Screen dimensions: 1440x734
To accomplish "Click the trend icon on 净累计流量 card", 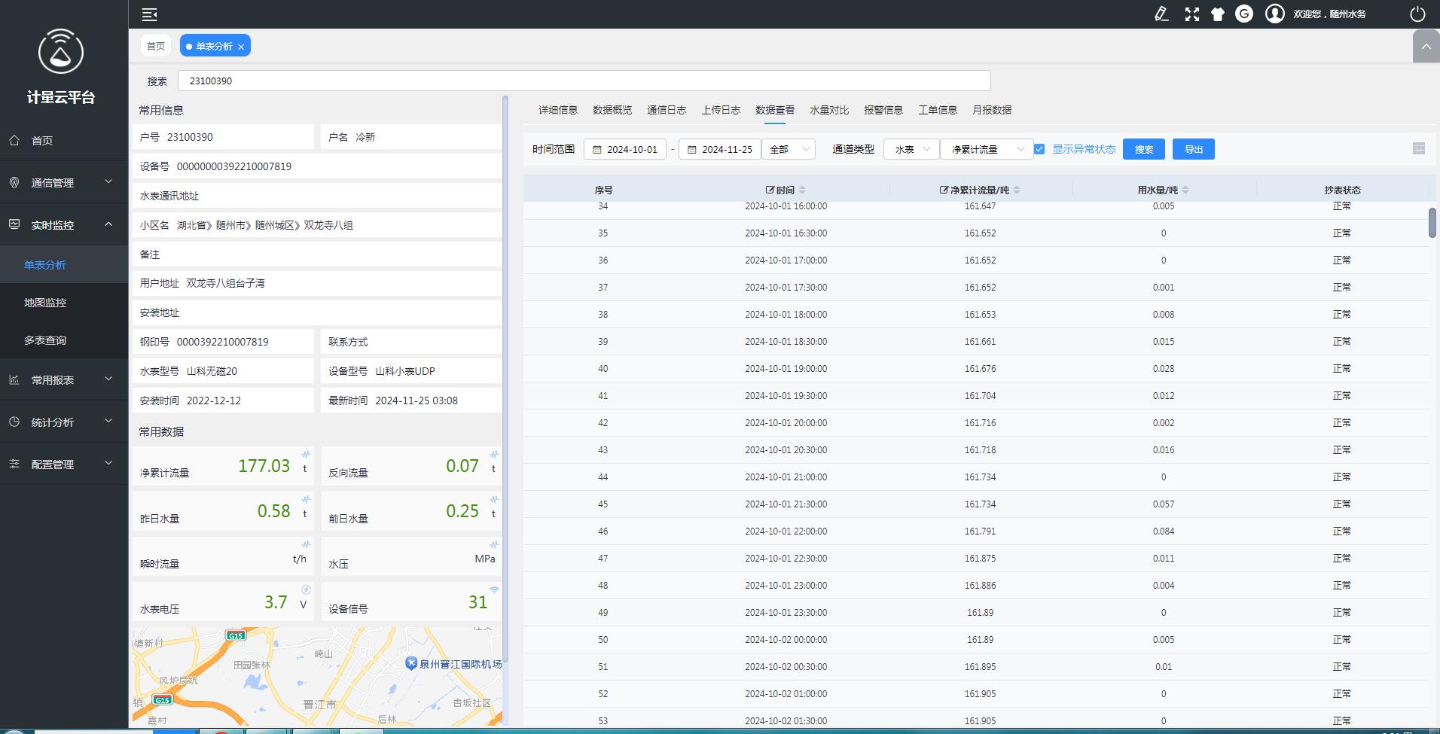I will click(x=306, y=454).
